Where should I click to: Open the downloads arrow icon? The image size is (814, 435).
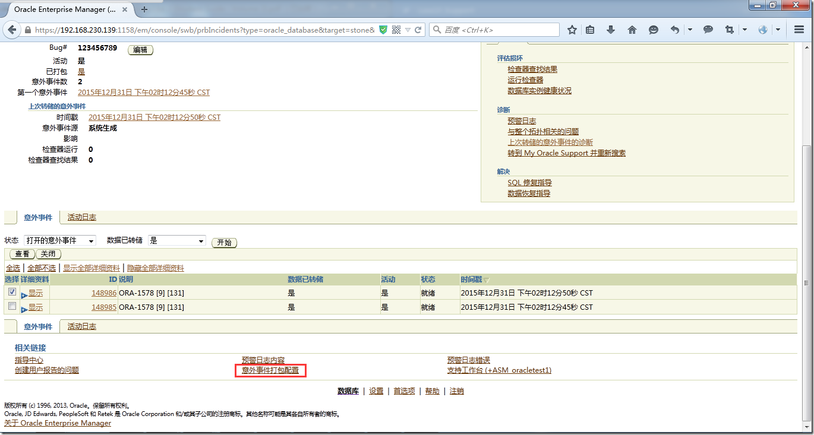point(611,30)
